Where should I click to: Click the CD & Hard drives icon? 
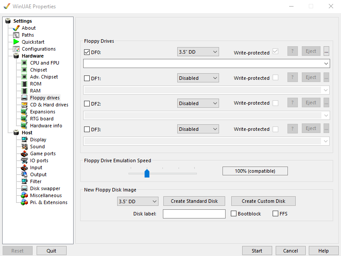[24, 105]
